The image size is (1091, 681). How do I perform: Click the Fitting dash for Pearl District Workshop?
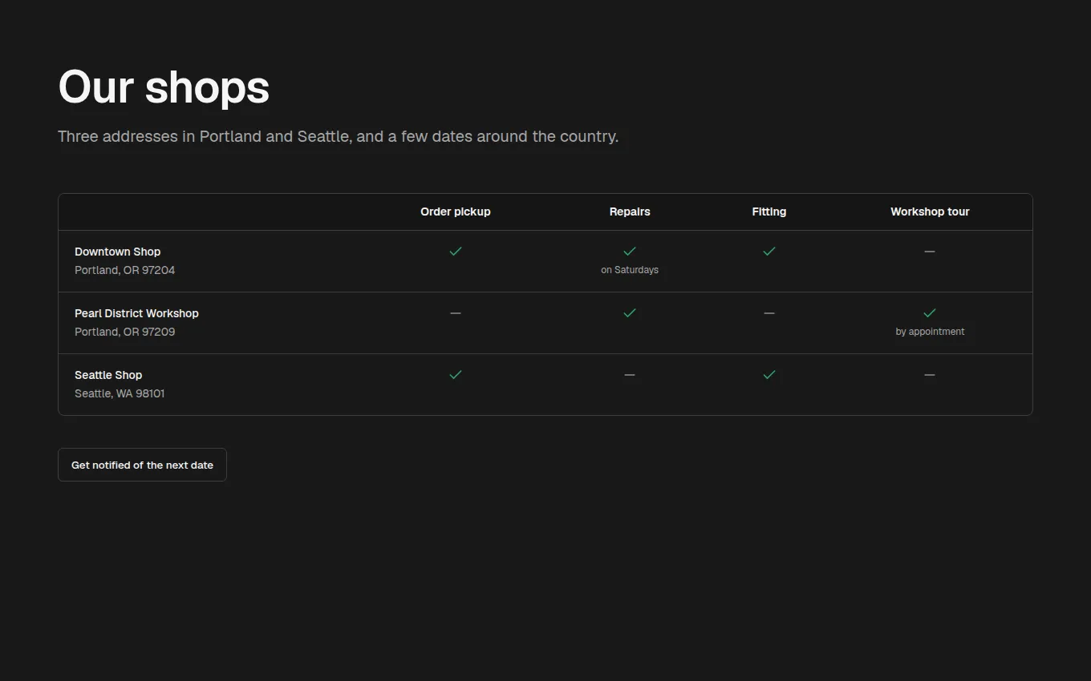tap(769, 313)
